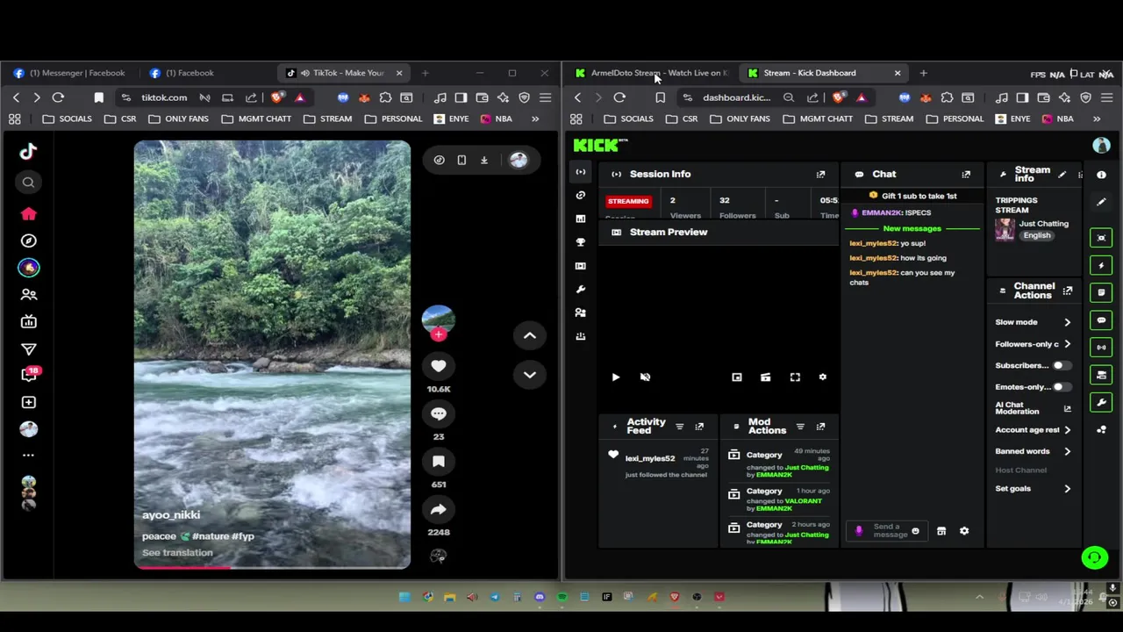Like the TikTok video with 10.6K likes
The width and height of the screenshot is (1123, 632).
(x=439, y=366)
